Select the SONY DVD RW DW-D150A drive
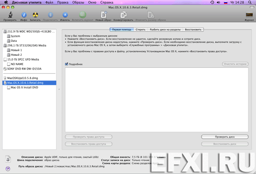The image size is (256, 174). 29,69
